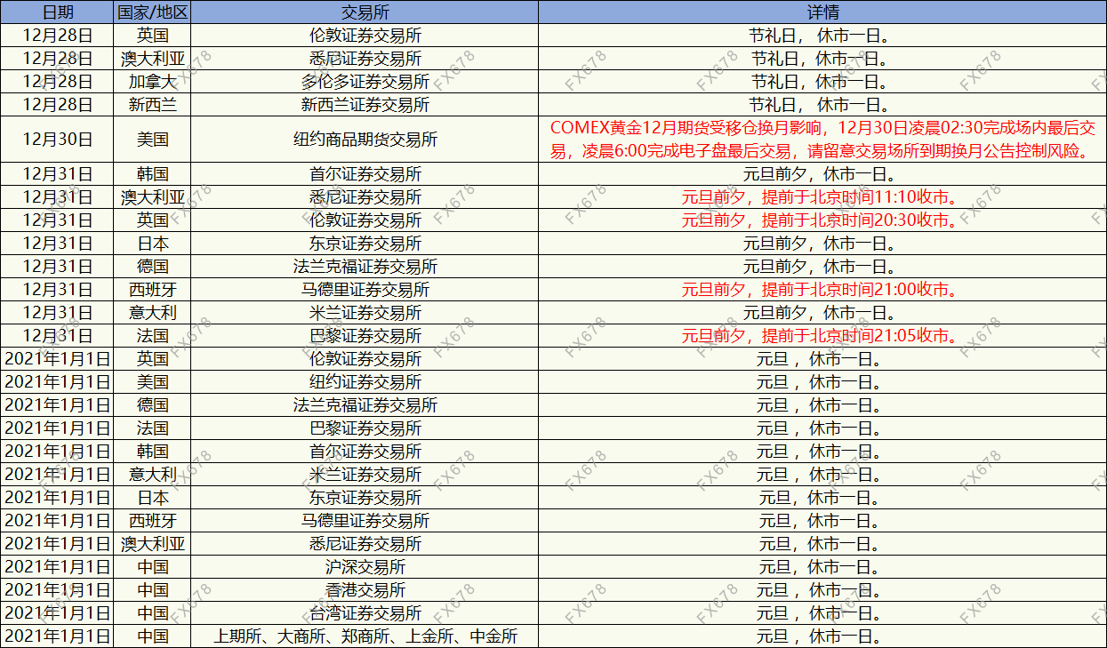Image resolution: width=1107 pixels, height=648 pixels.
Task: Click 元旦前夕 休市 detail in 12月31日 韩国 row
Action: click(822, 174)
